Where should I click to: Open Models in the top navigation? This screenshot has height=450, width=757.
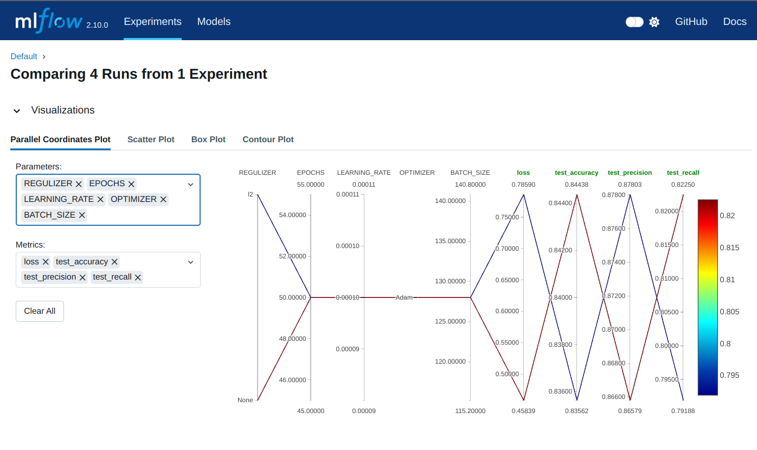point(214,22)
